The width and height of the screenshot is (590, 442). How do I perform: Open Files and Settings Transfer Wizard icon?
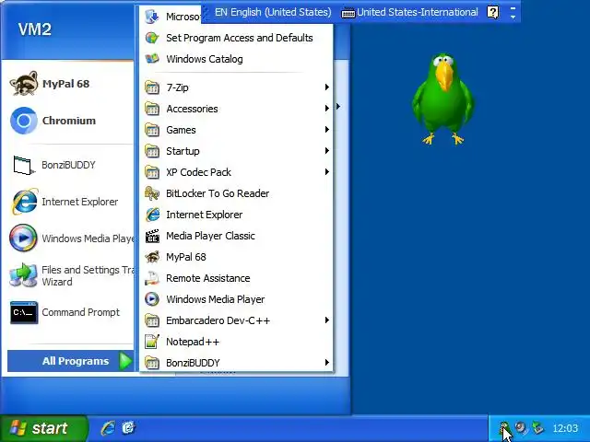pos(23,275)
